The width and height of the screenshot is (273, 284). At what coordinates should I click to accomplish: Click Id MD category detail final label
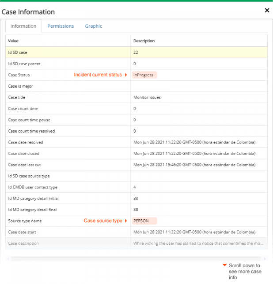point(32,210)
